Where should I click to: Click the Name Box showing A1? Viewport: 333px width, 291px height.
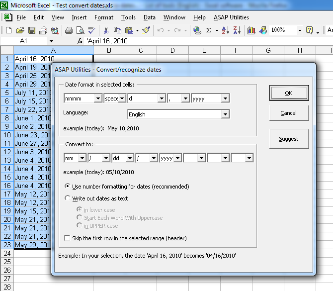tap(24, 41)
